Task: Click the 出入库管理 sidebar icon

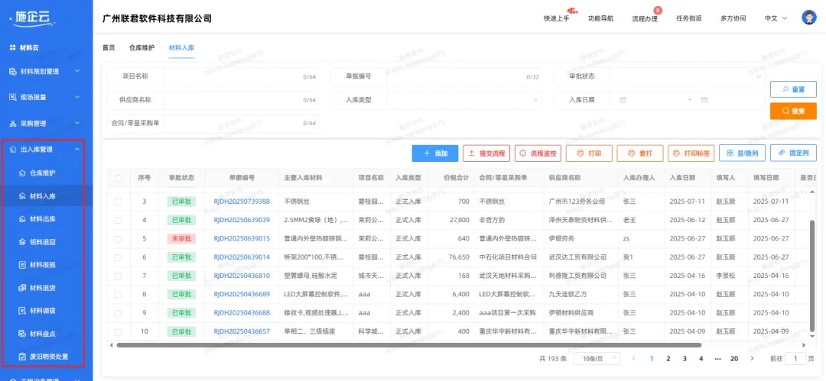Action: [13, 150]
